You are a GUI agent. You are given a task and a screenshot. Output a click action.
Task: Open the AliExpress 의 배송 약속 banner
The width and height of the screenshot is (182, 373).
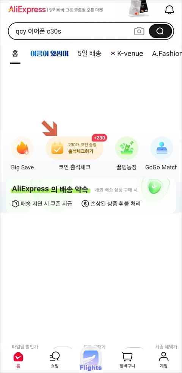tap(91, 196)
